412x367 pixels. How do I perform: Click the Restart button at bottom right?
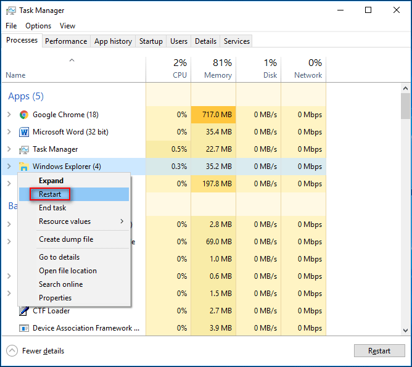tap(379, 351)
